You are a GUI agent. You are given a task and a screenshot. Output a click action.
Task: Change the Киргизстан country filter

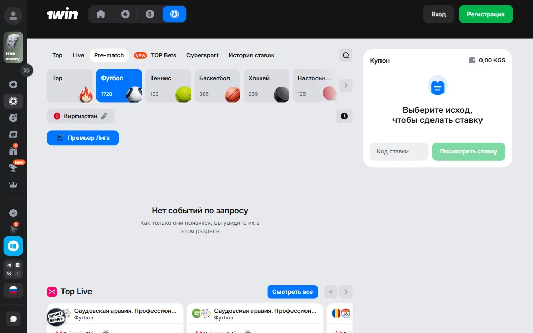coord(81,116)
